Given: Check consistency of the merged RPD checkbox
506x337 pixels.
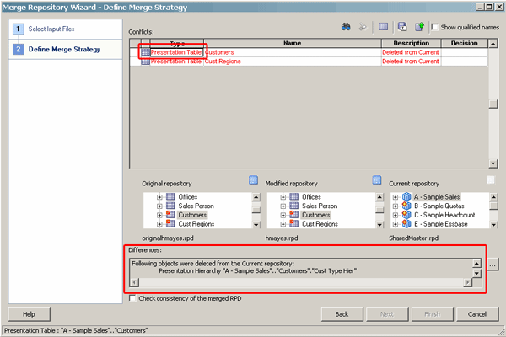Looking at the screenshot, I should [x=132, y=298].
